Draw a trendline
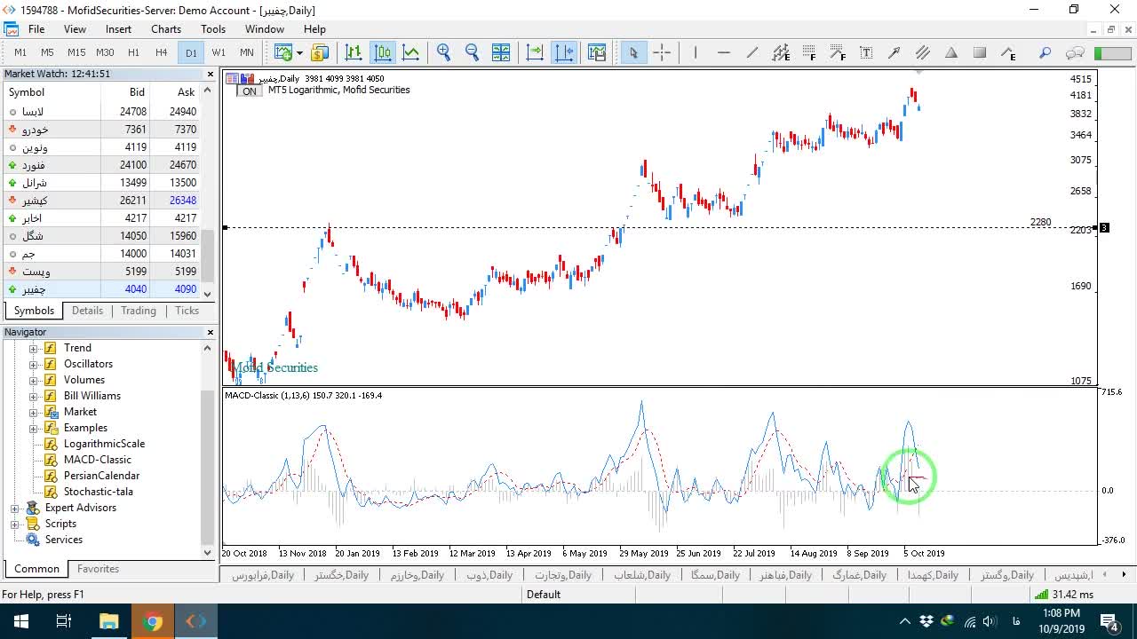The height and width of the screenshot is (639, 1137). (752, 52)
